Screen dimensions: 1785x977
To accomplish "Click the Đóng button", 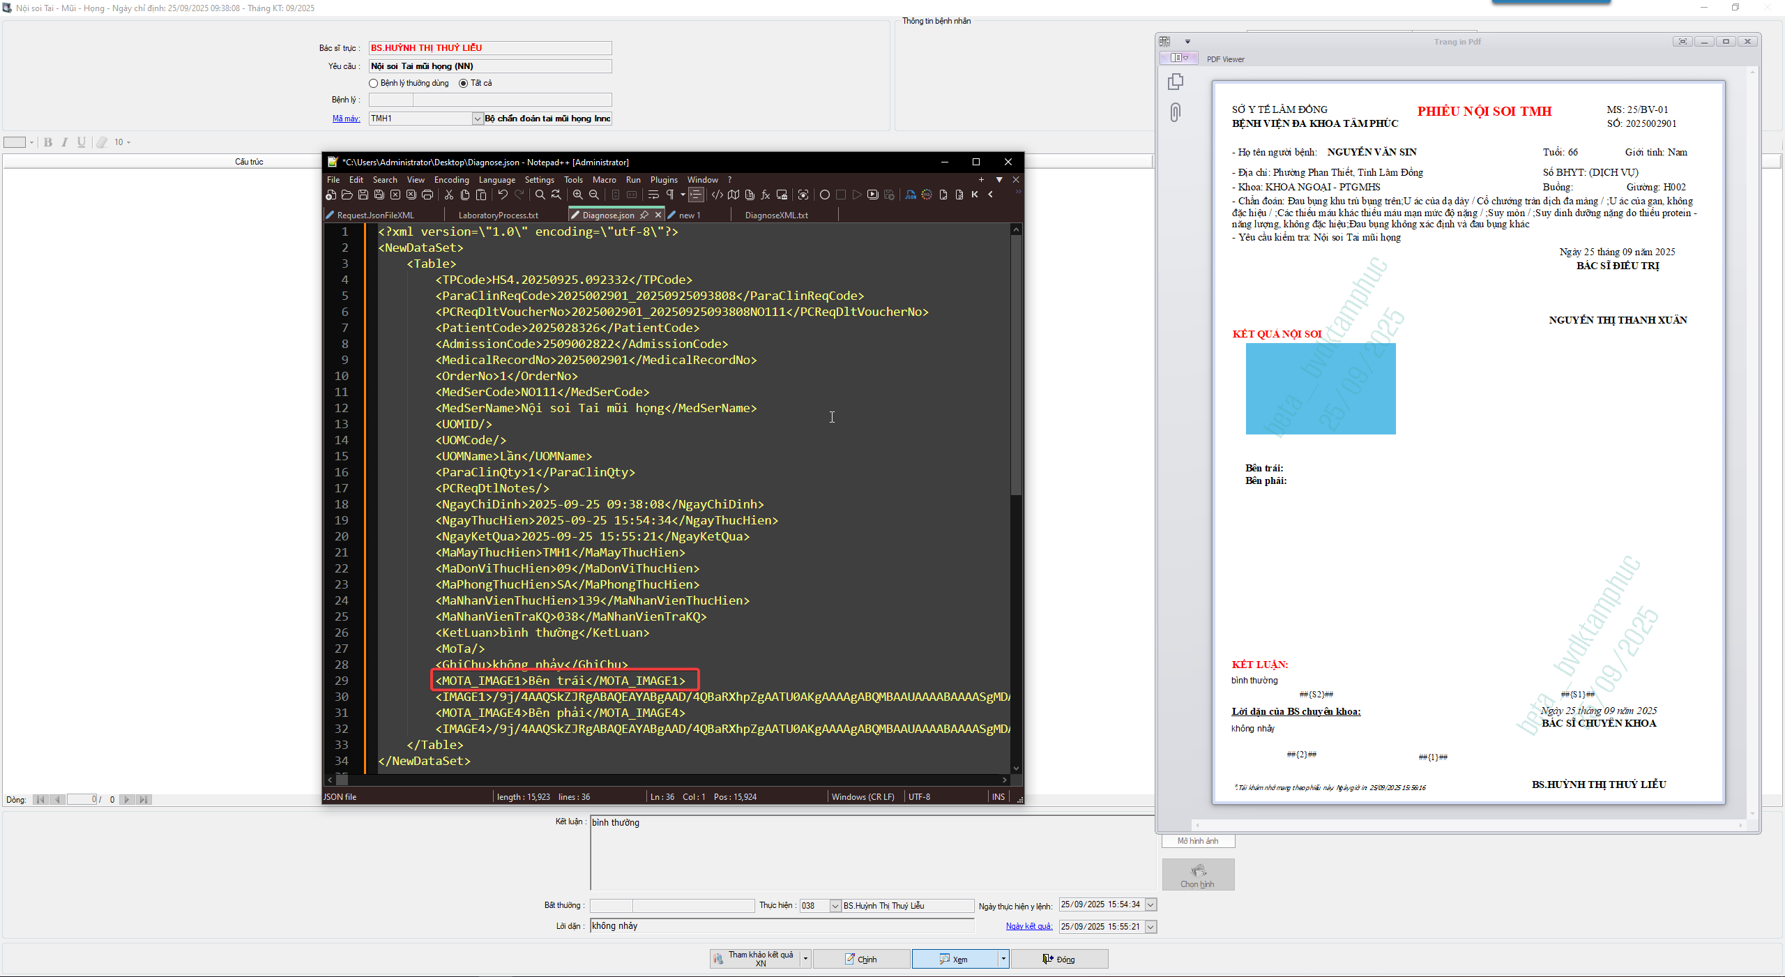I will coord(1059,960).
